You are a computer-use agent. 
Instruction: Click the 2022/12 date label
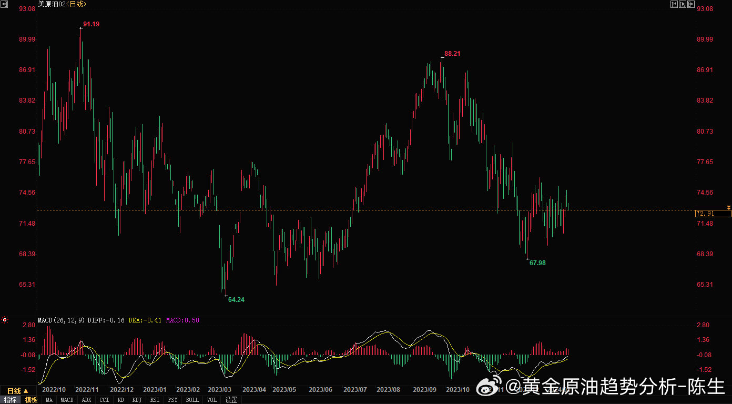(x=122, y=390)
